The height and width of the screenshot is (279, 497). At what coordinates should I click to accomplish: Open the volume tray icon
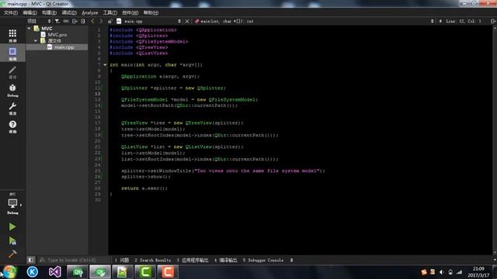pyautogui.click(x=441, y=272)
